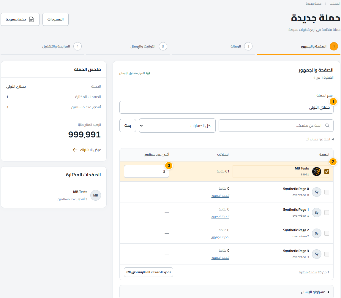This screenshot has width=341, height=298.
Task: Click the Synthetic Page 2 name
Action: 296,230
